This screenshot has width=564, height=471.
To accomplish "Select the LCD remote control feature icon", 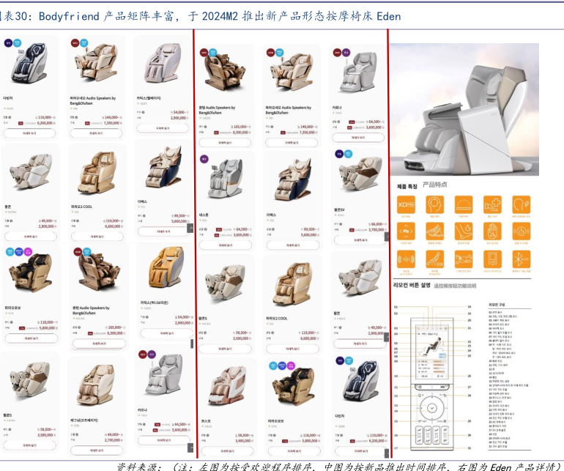I will pyautogui.click(x=492, y=259).
